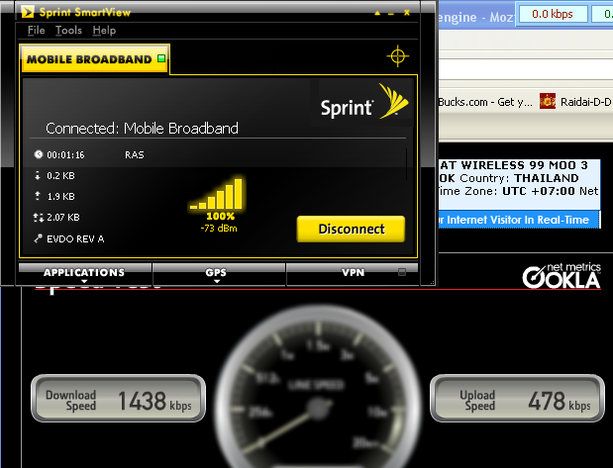Screen dimensions: 613x468
Task: Click the Country: THAILAND visitor info text
Action: point(520,178)
